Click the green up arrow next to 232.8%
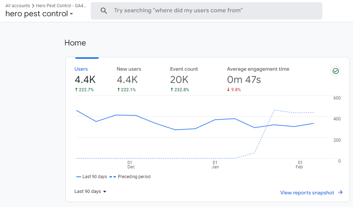 click(172, 90)
